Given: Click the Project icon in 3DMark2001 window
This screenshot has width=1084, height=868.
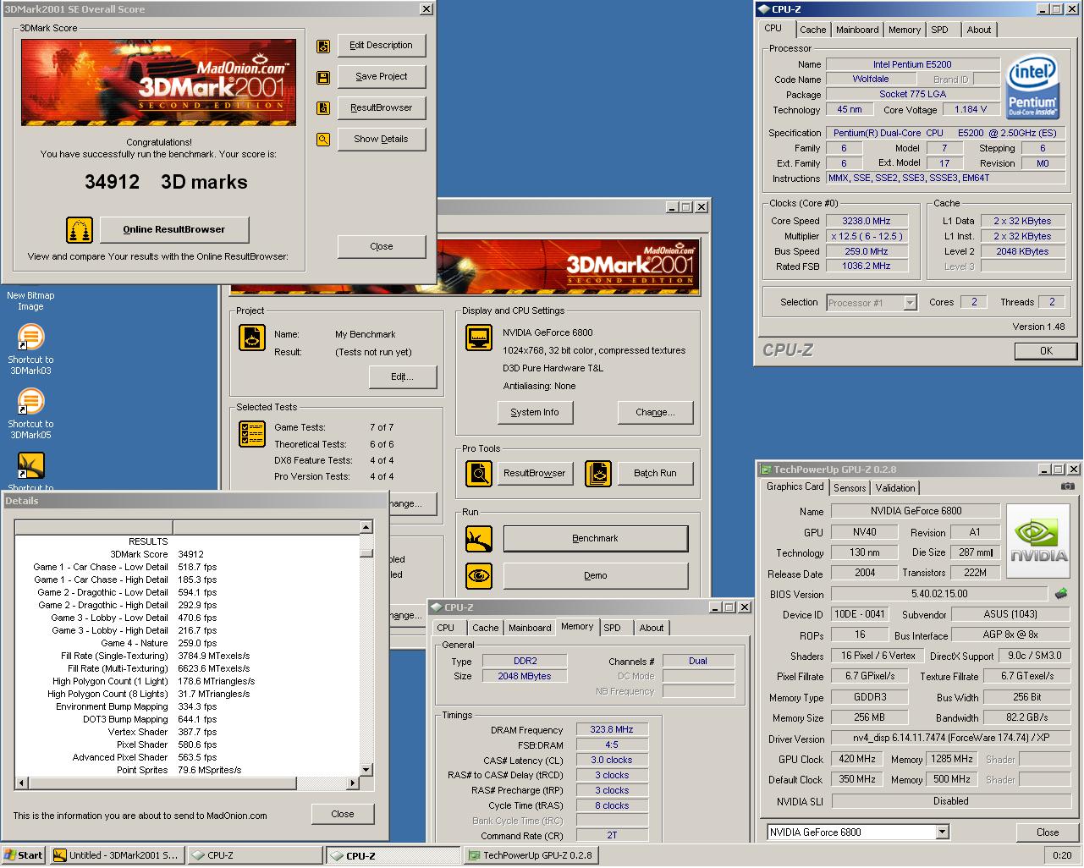Looking at the screenshot, I should click(253, 338).
